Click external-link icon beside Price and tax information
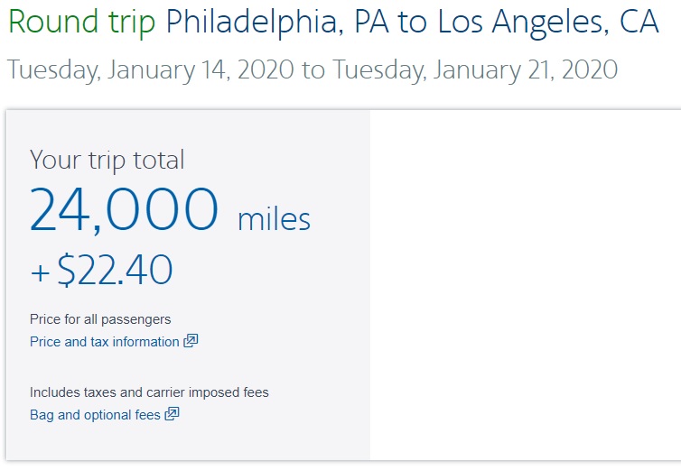Screen dimensions: 681x470 [x=191, y=341]
